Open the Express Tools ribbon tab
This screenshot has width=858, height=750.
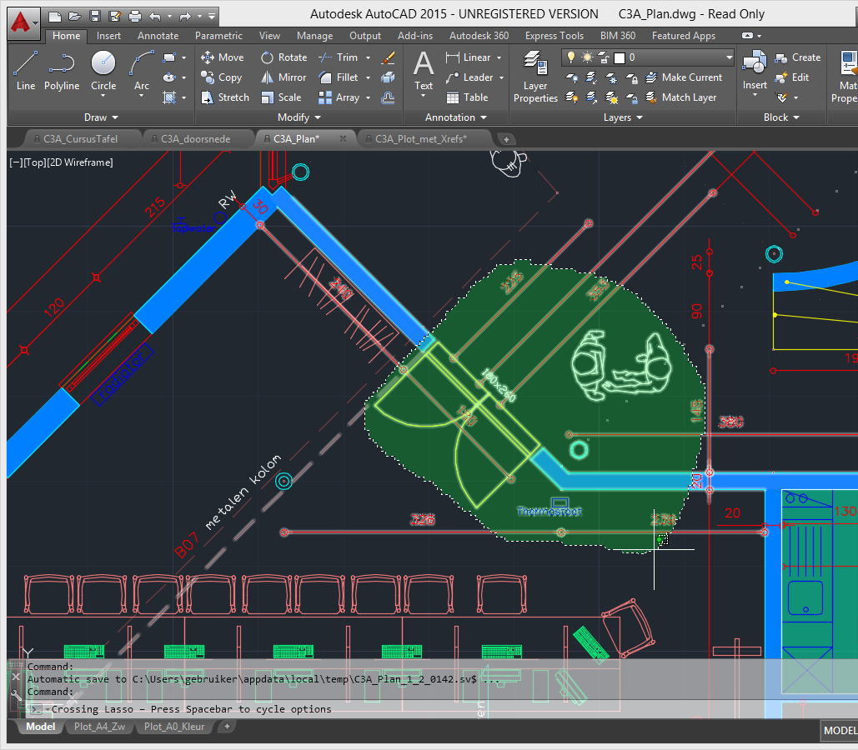(x=554, y=36)
